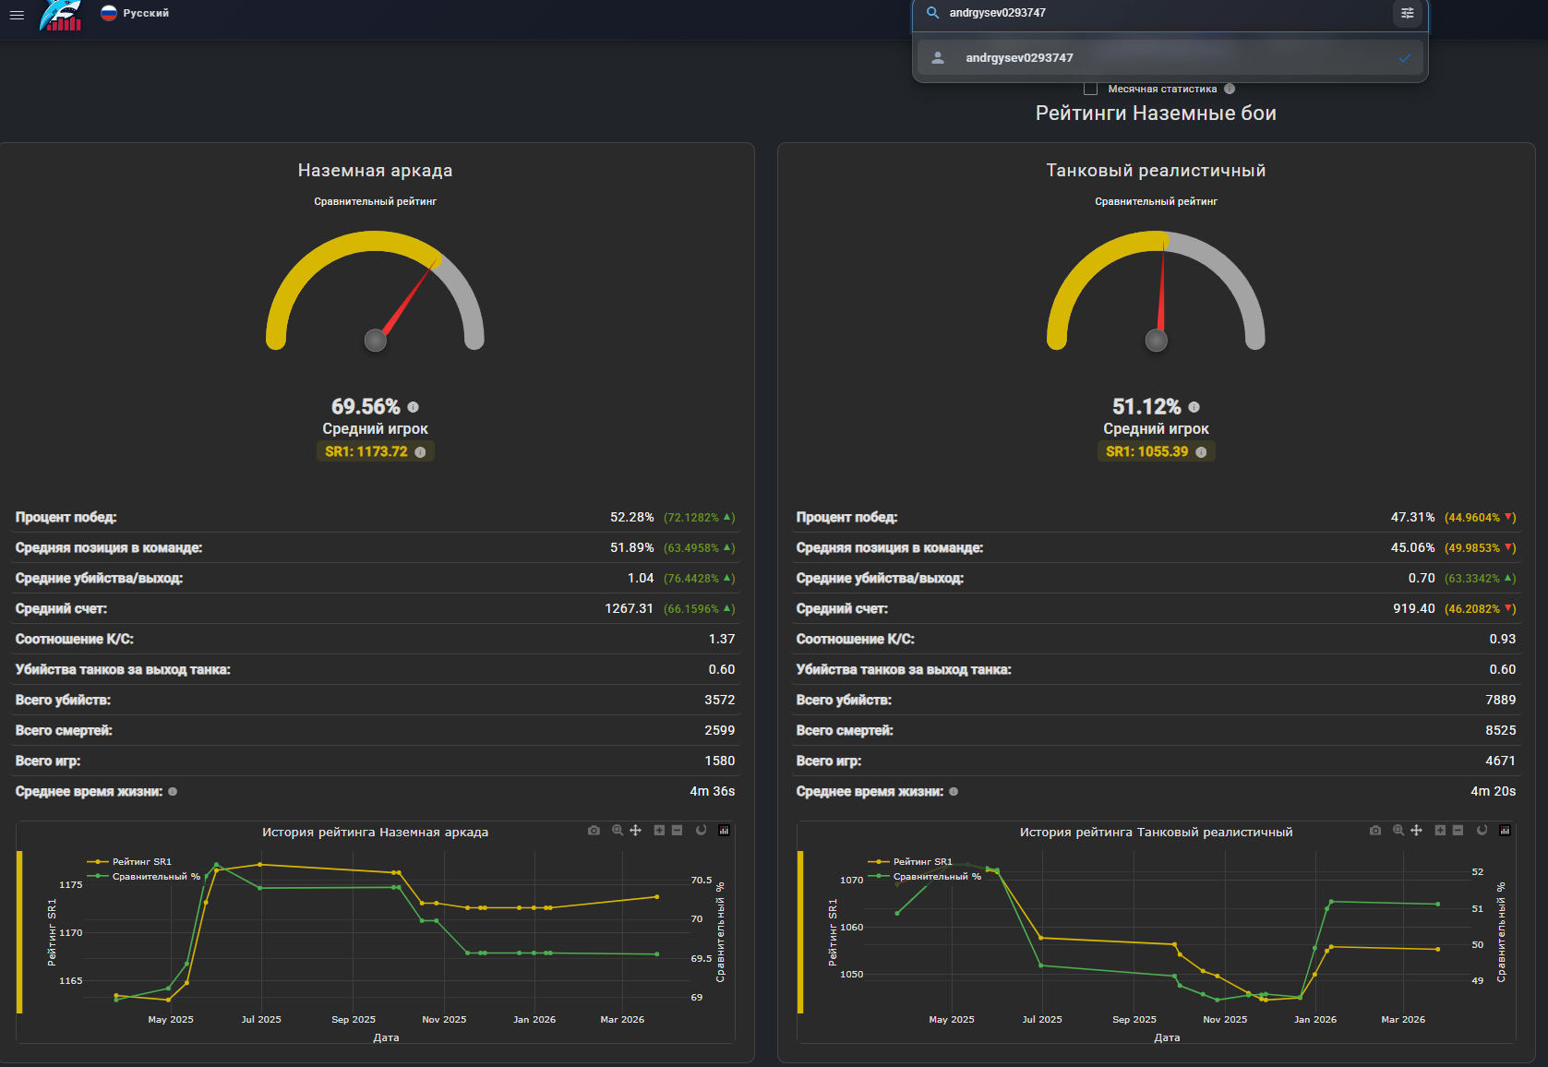1548x1067 pixels.
Task: Zoom out on Танковый реалистичный chart
Action: click(x=1458, y=831)
